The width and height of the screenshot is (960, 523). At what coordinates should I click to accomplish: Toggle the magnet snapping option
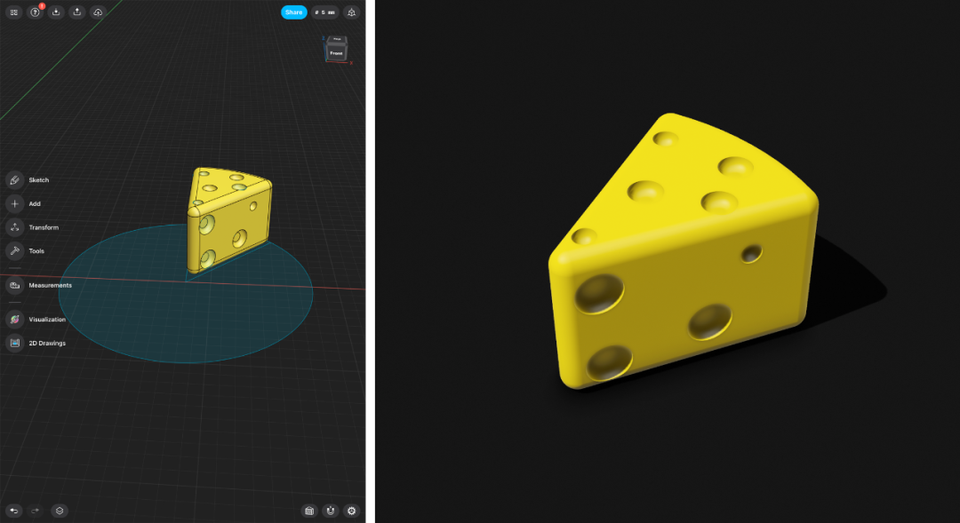tap(331, 511)
